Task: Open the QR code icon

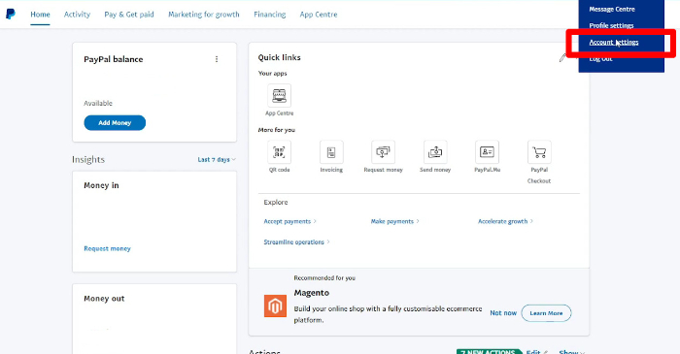Action: 280,152
